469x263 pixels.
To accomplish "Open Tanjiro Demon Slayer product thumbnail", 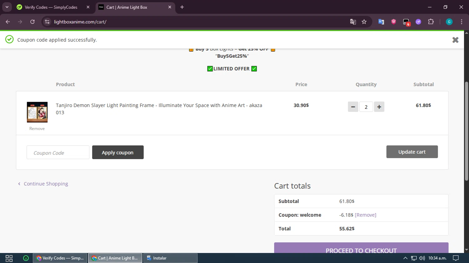I will [37, 112].
